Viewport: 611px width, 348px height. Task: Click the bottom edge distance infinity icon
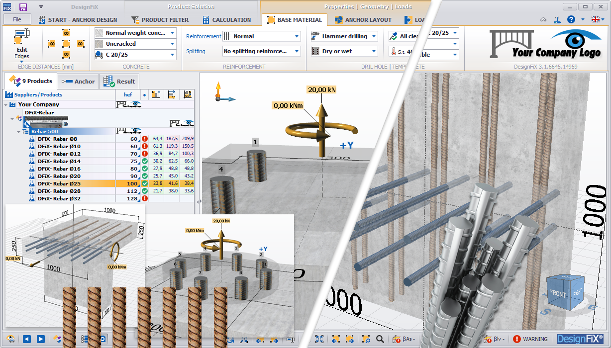[66, 55]
